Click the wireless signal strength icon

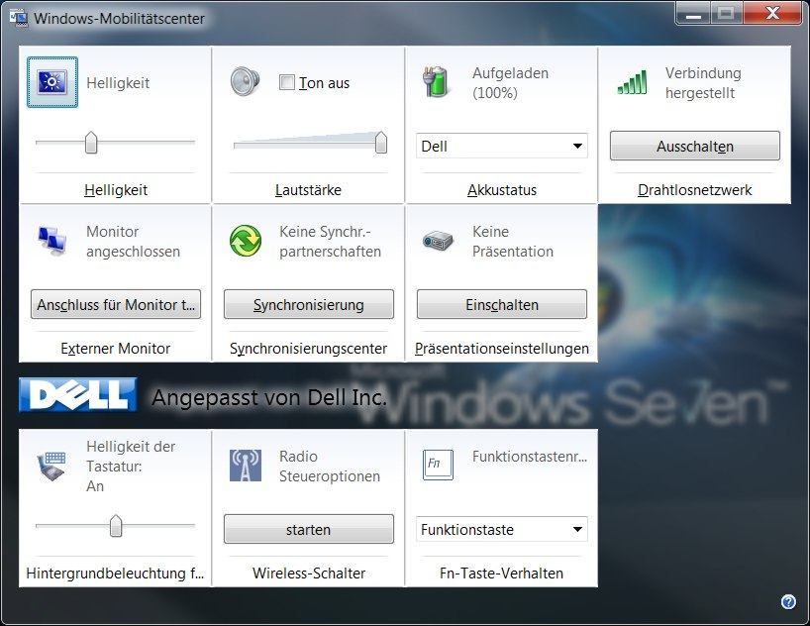click(x=633, y=83)
